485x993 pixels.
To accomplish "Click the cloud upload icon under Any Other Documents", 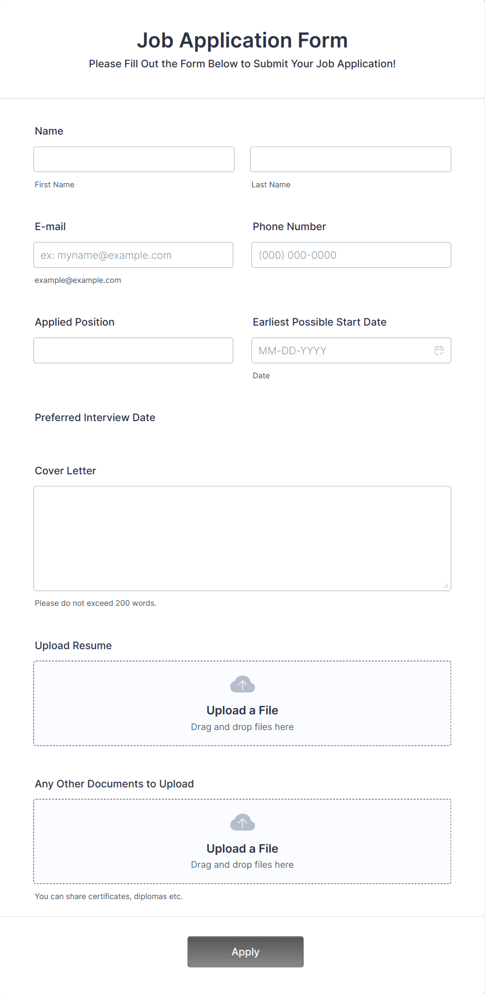I will pos(242,822).
